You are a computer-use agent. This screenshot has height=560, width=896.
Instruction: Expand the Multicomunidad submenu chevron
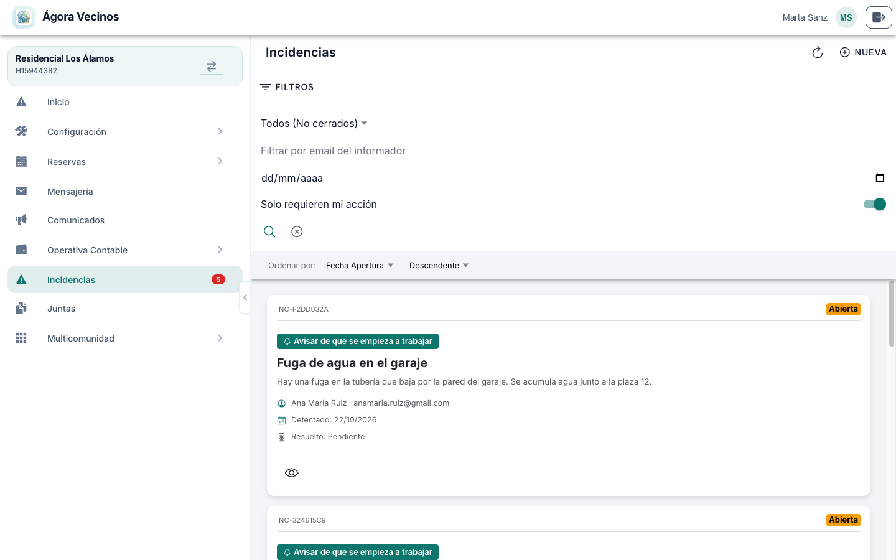point(220,338)
